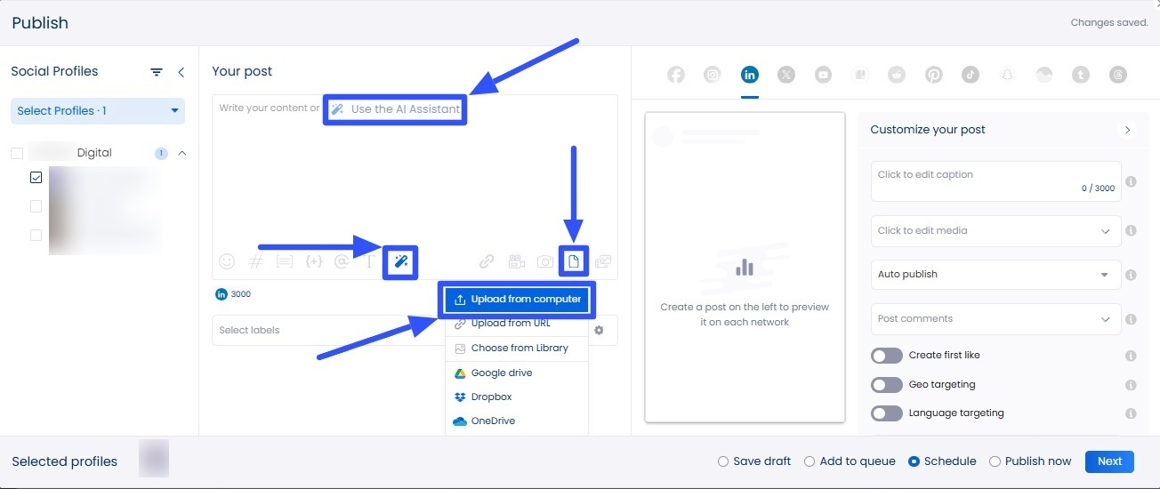Image resolution: width=1160 pixels, height=489 pixels.
Task: Open the document upload icon
Action: 574,261
